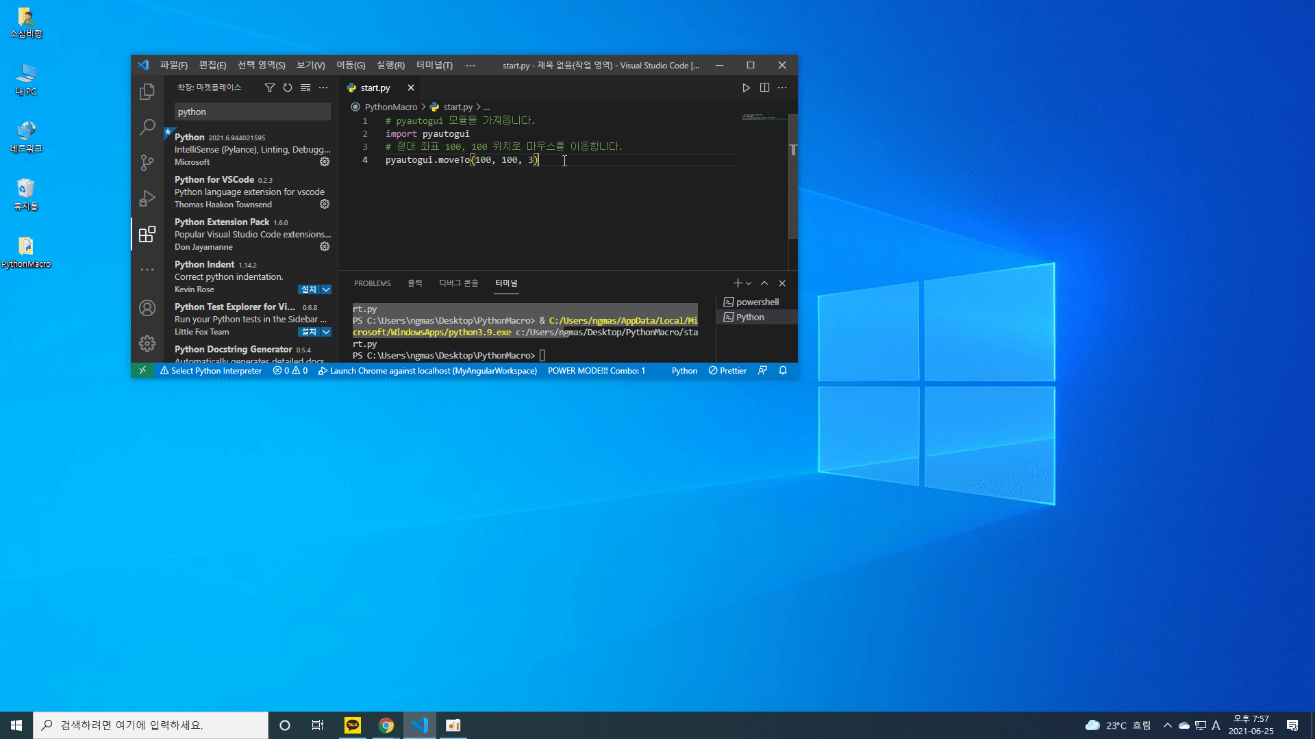
Task: Open the Run and Debug view
Action: [147, 198]
